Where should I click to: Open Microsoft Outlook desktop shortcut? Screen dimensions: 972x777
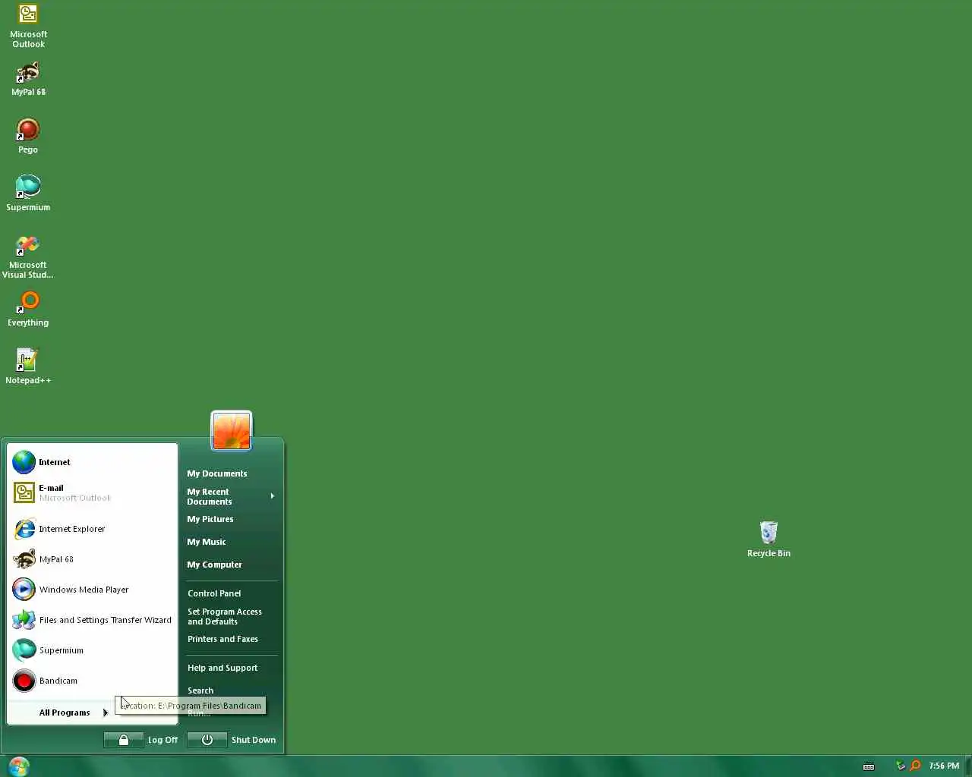coord(28,26)
